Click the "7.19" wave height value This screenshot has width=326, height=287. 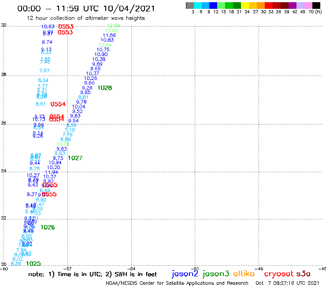coord(70,130)
